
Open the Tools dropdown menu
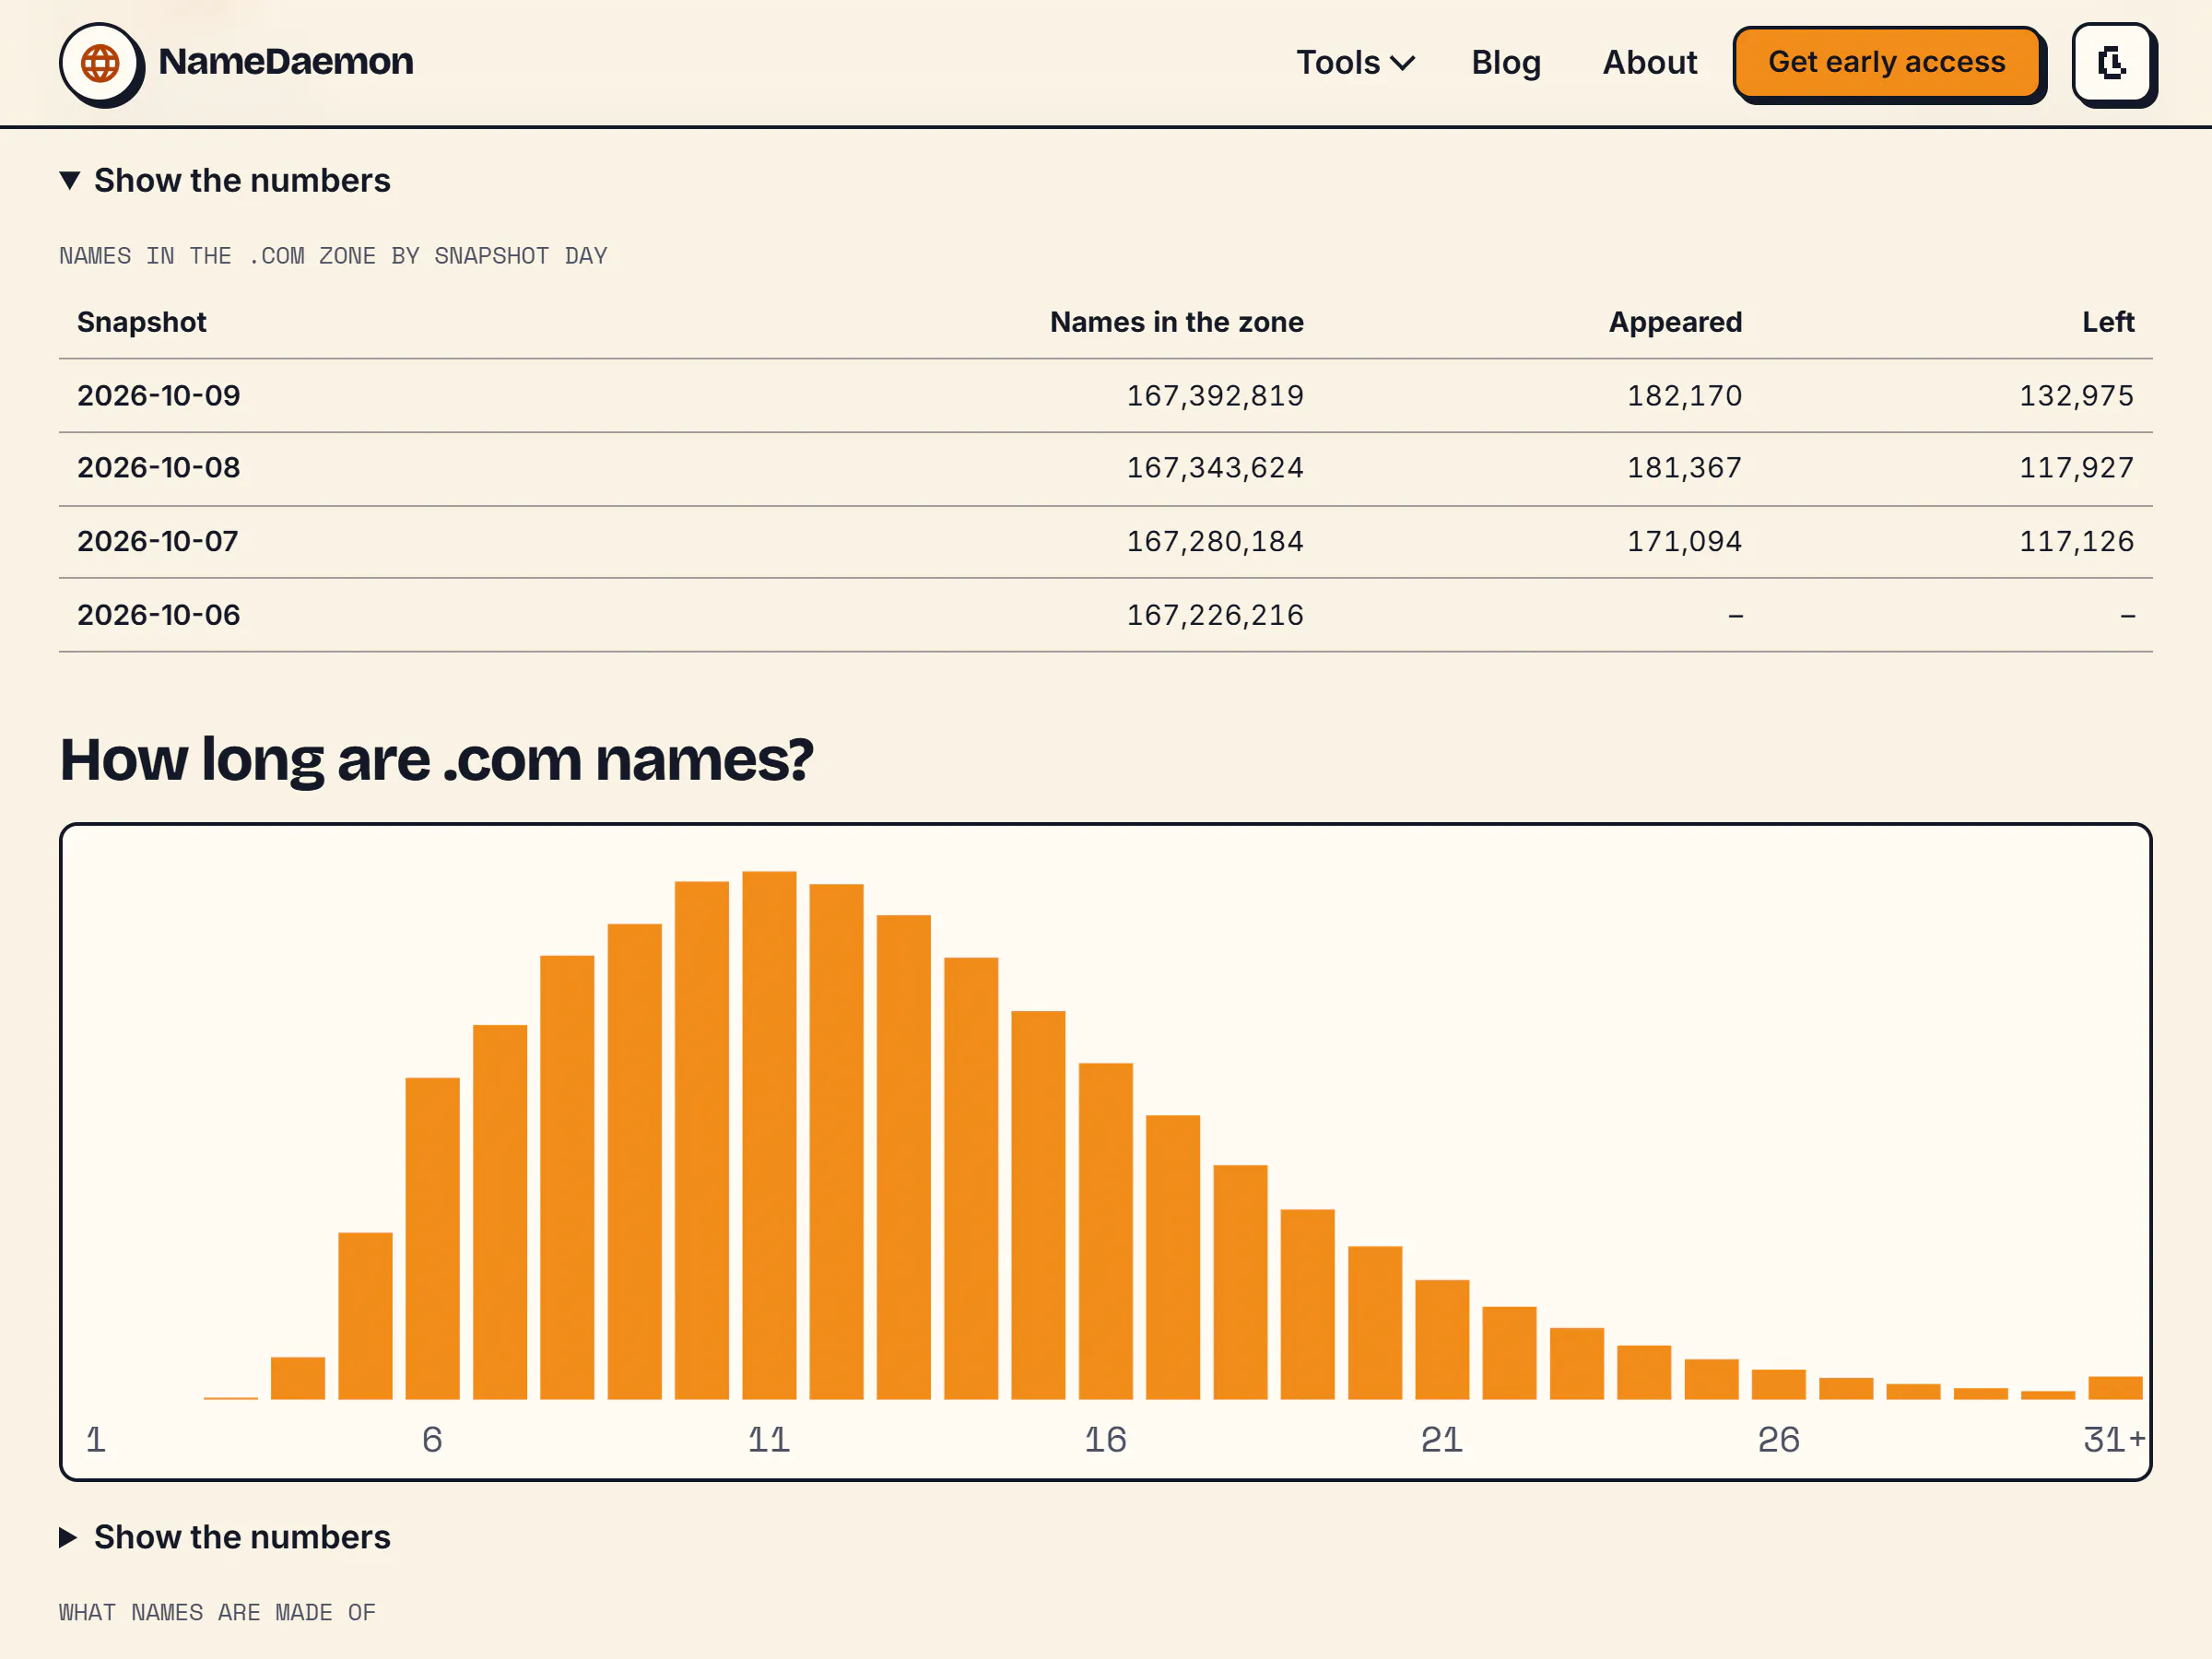1355,62
